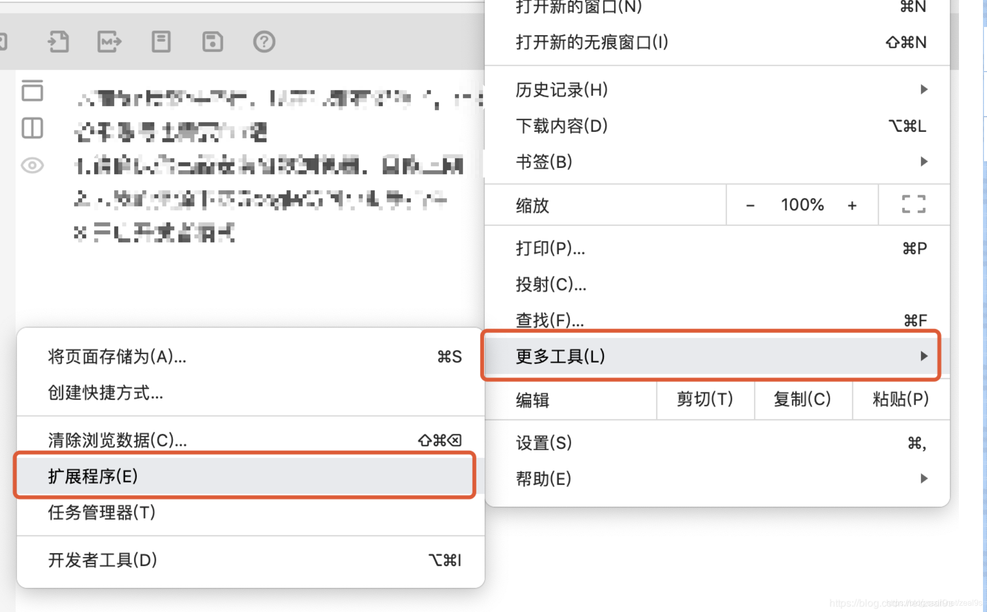This screenshot has height=612, width=987.
Task: Increase zoom with the plus button
Action: pyautogui.click(x=852, y=205)
